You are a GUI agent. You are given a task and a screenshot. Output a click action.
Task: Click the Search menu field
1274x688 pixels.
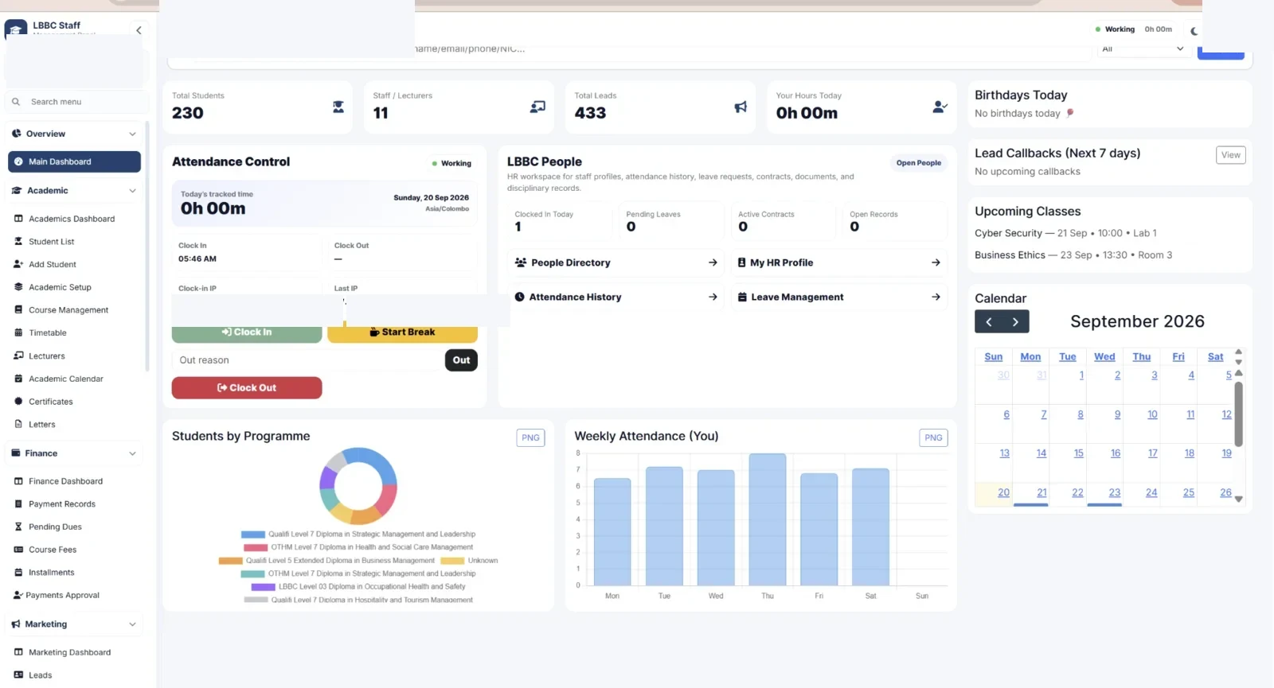78,102
